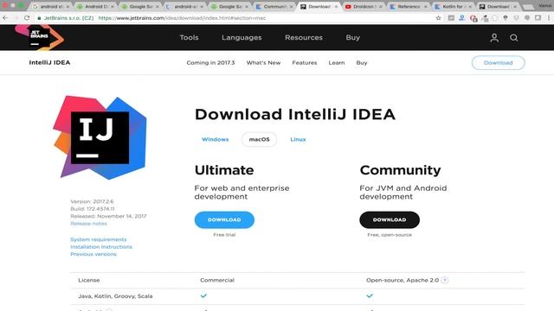Open the account profile icon

click(494, 38)
